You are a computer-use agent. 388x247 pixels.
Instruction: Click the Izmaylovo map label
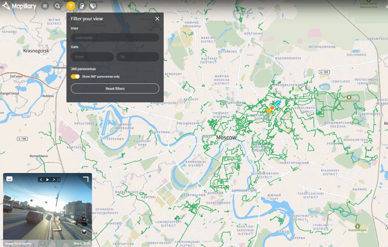coord(340,82)
